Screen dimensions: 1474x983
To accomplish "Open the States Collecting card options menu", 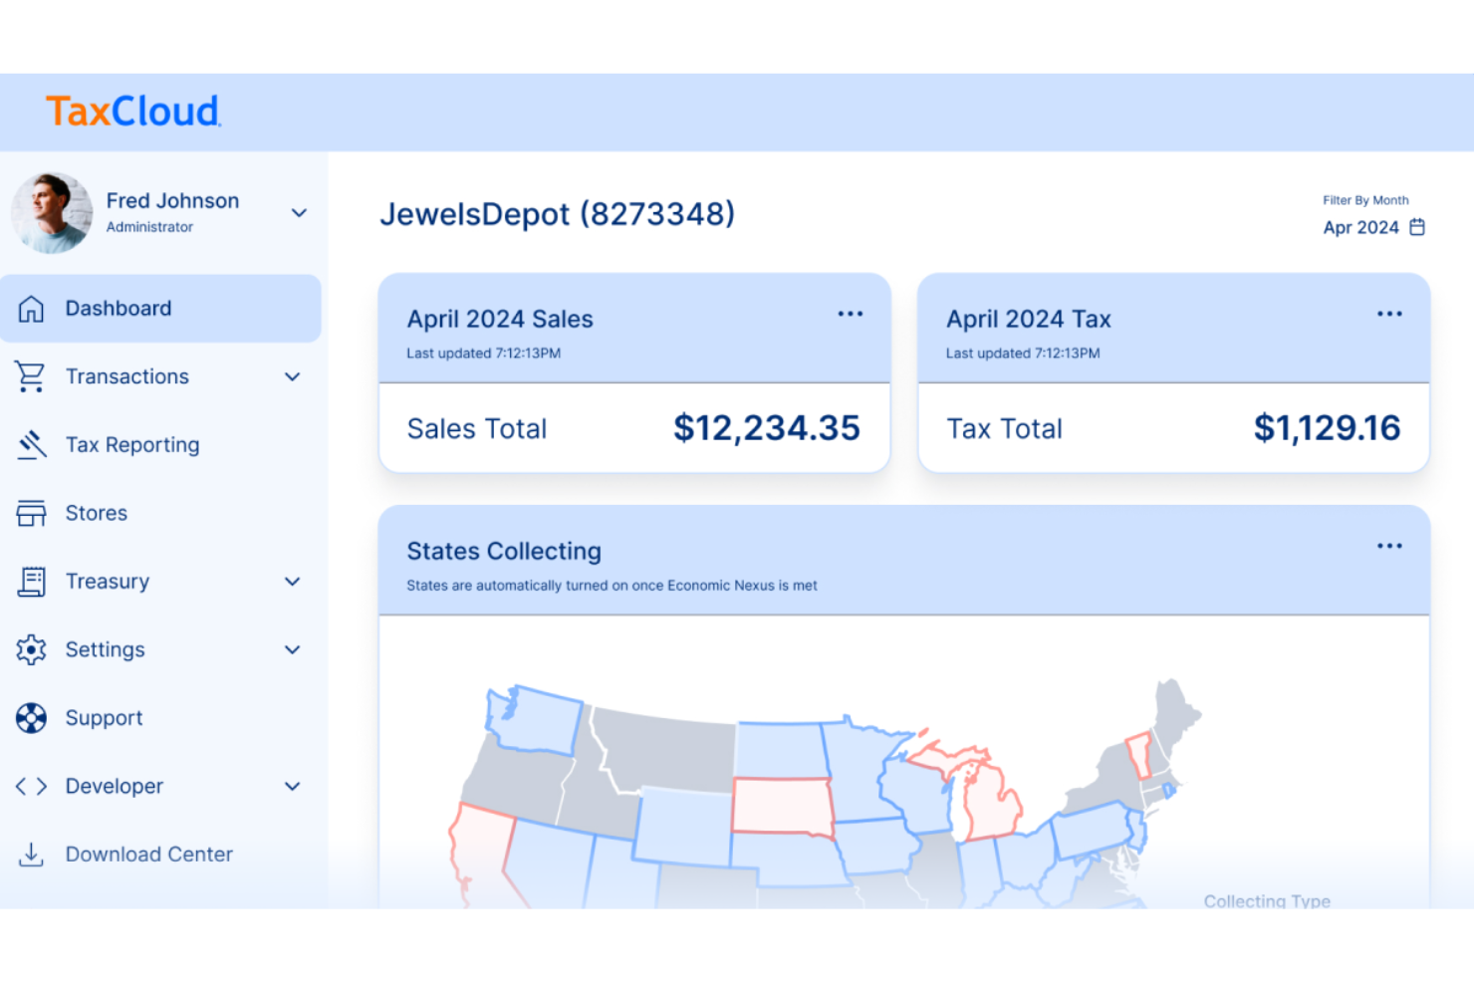I will click(1389, 545).
